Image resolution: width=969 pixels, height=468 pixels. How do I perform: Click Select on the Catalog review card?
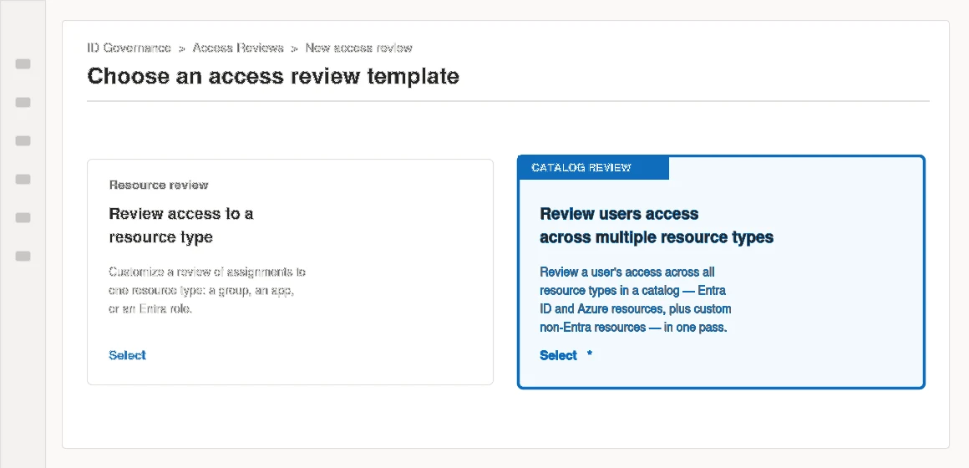558,355
